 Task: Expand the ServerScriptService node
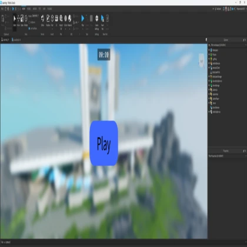pyautogui.click(x=209, y=81)
